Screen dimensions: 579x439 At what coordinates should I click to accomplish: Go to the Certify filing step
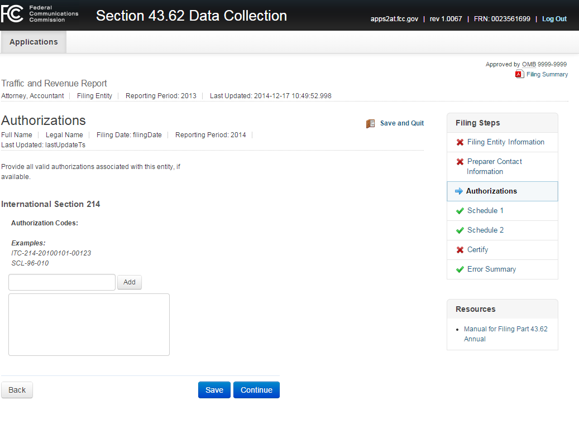tap(477, 250)
